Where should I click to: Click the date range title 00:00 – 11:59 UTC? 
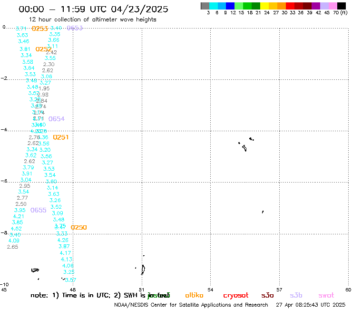point(93,9)
